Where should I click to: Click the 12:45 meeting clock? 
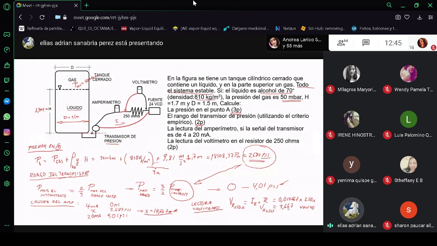coord(393,43)
